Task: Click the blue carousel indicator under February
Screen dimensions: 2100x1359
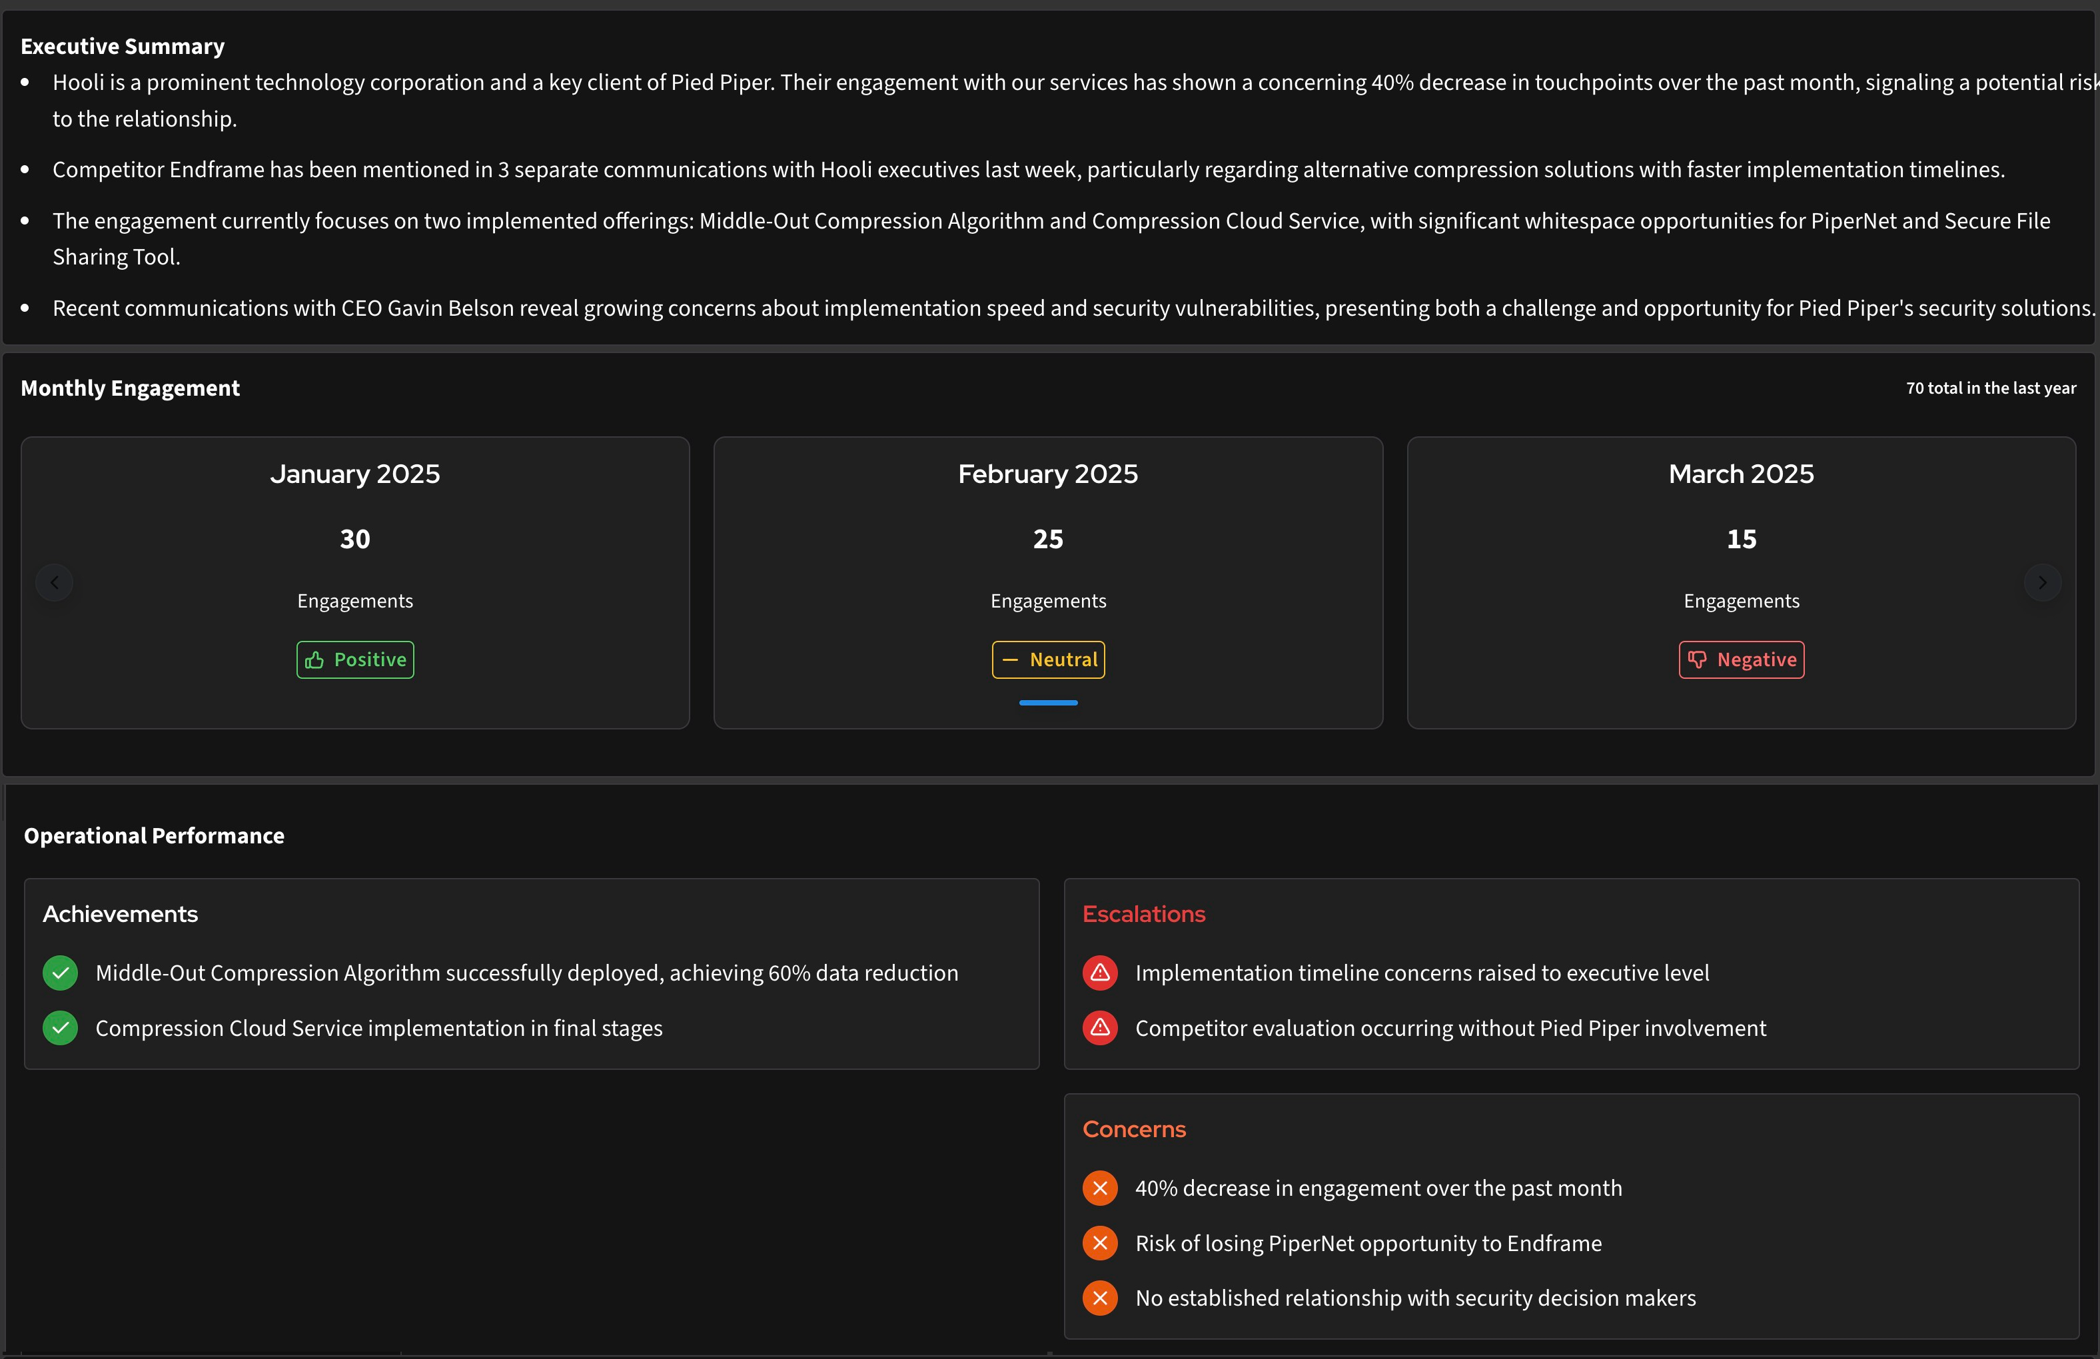Action: tap(1047, 703)
